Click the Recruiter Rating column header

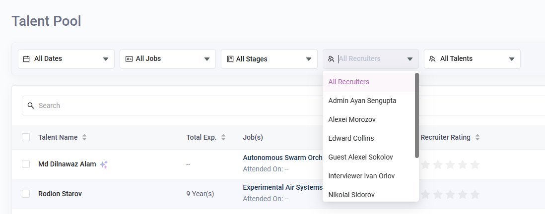(445, 137)
